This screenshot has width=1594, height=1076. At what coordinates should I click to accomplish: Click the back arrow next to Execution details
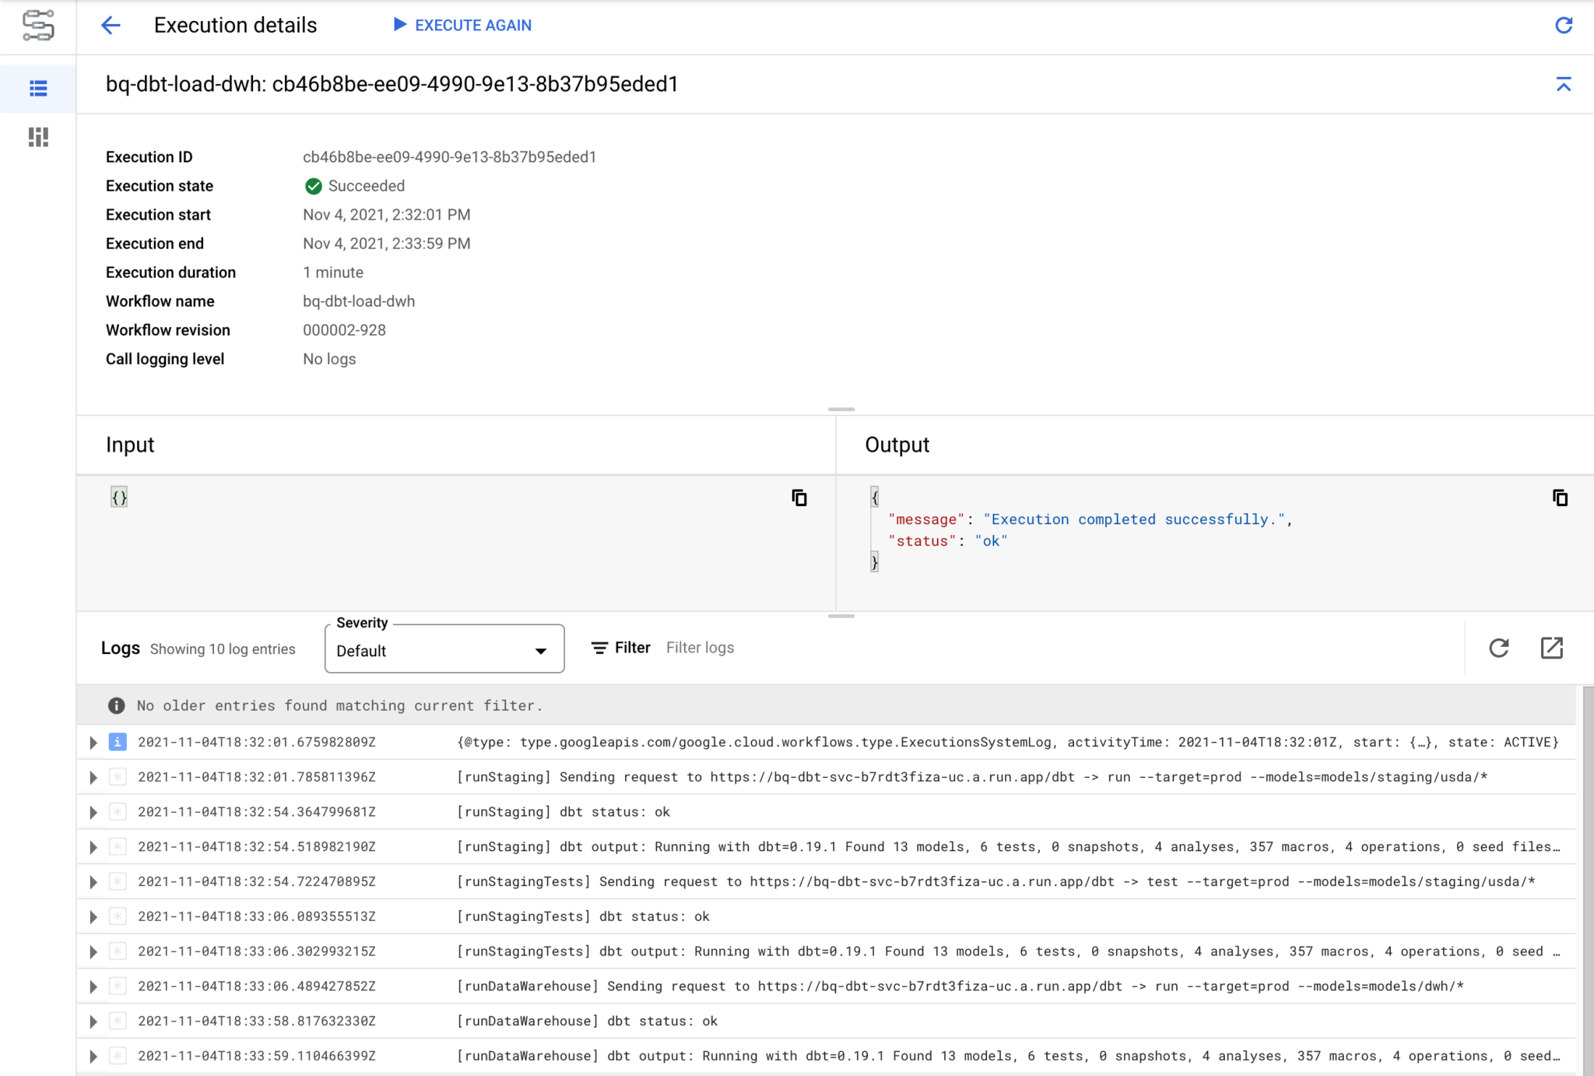click(x=111, y=25)
